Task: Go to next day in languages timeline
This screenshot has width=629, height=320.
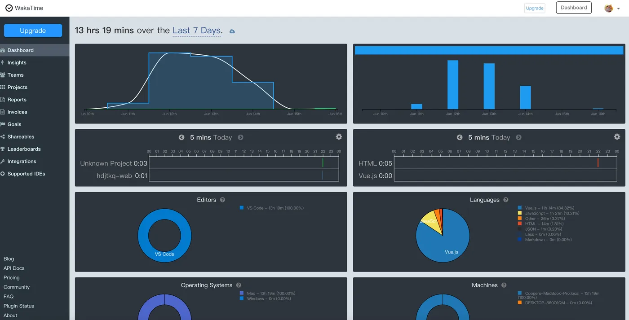Action: pyautogui.click(x=518, y=137)
